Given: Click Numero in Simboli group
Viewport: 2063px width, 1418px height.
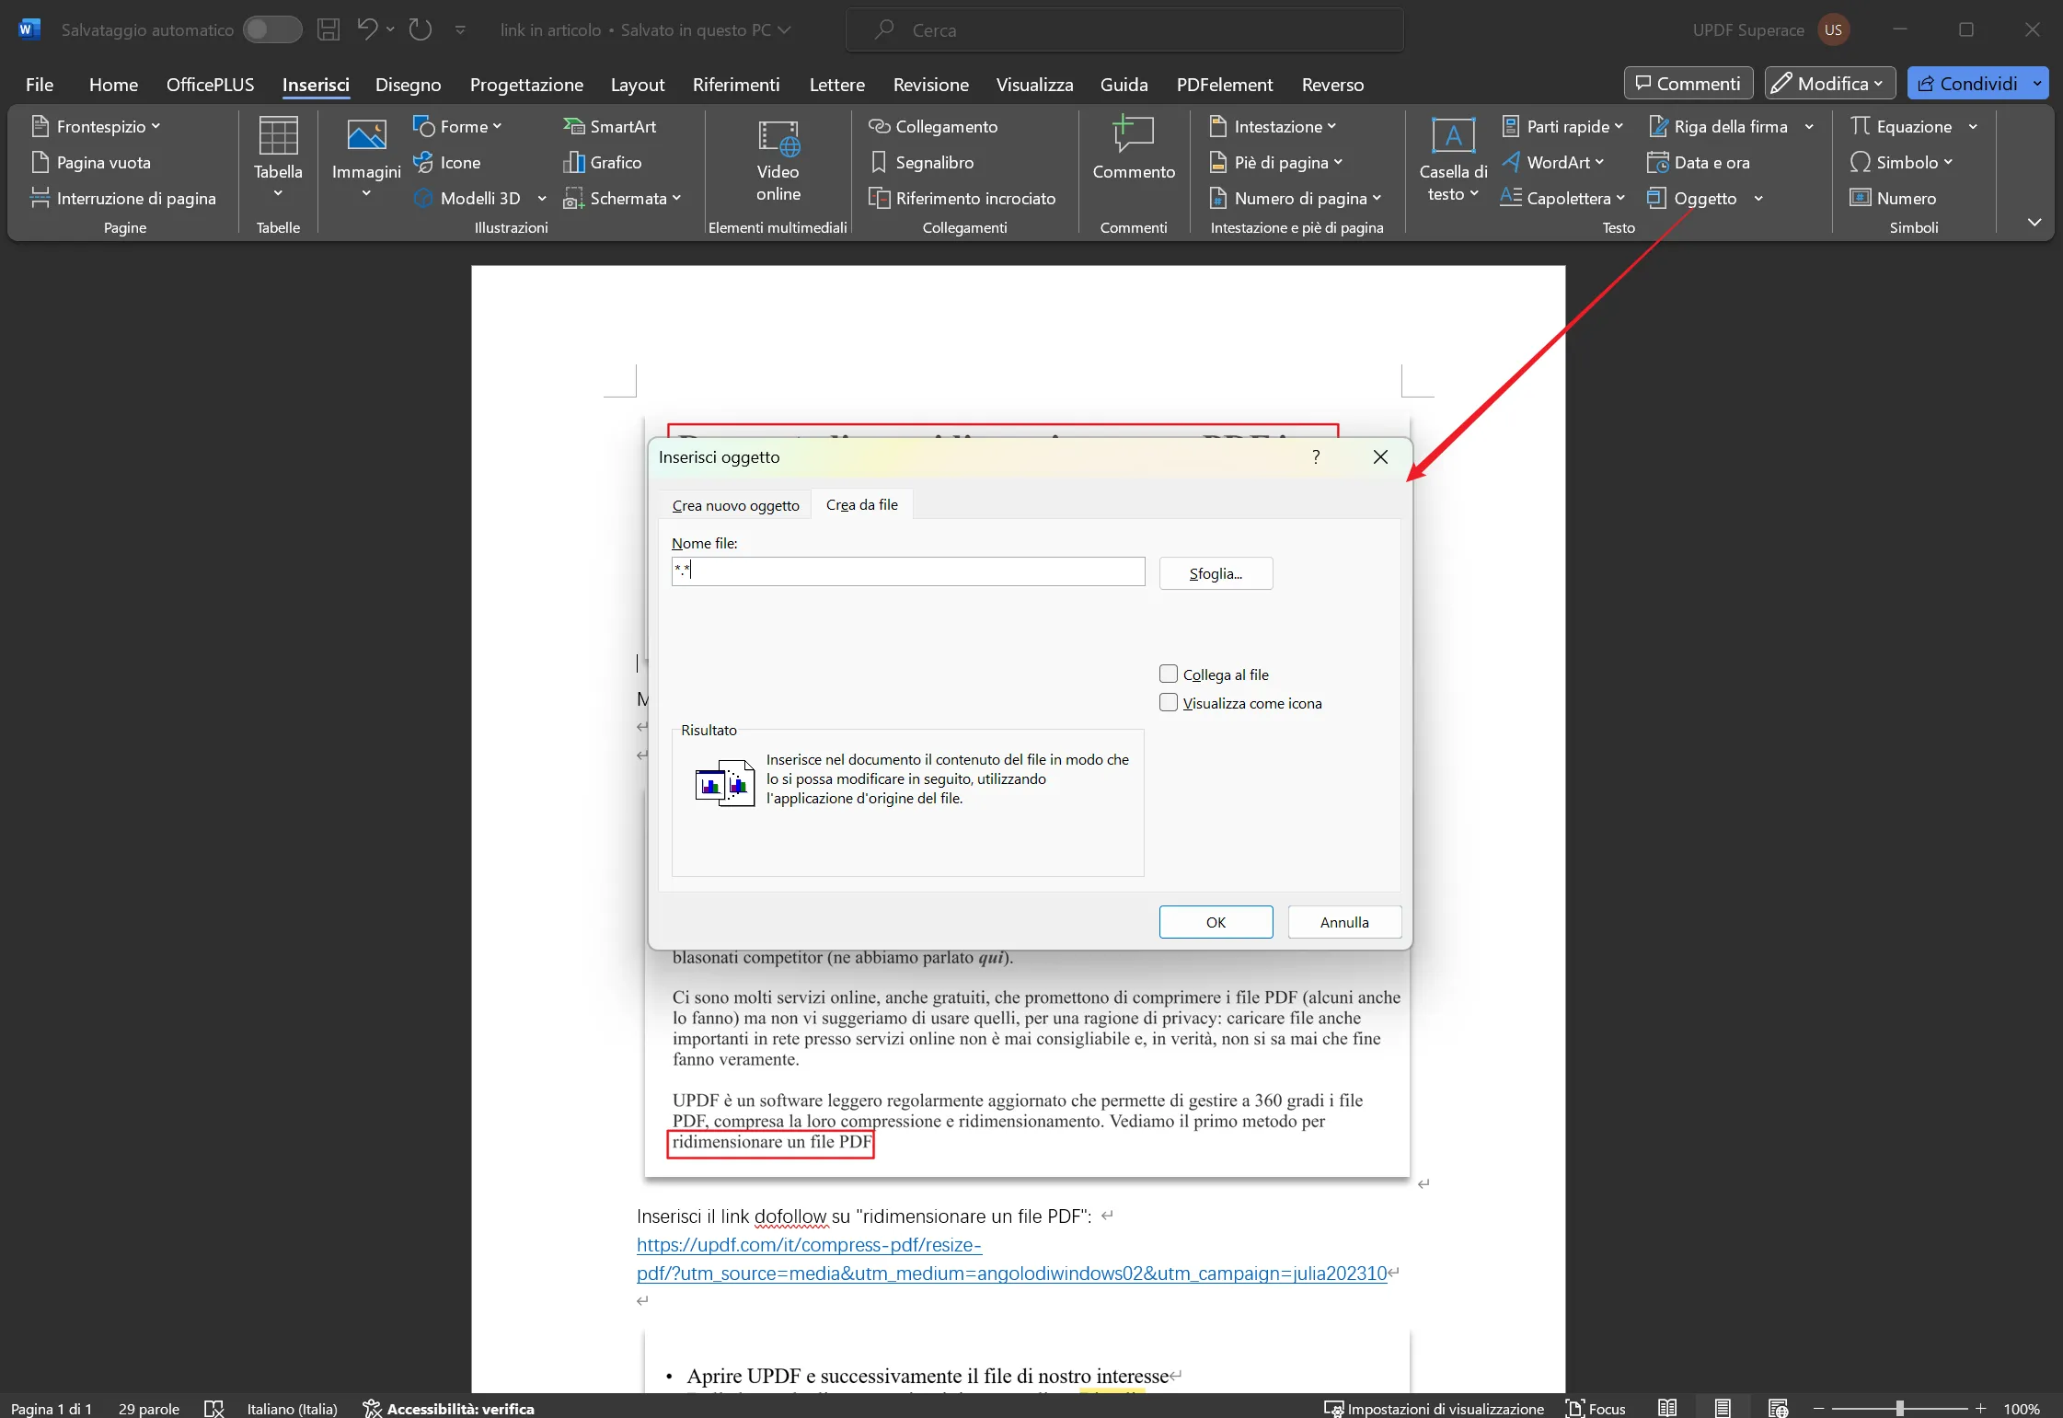Looking at the screenshot, I should click(x=1894, y=198).
